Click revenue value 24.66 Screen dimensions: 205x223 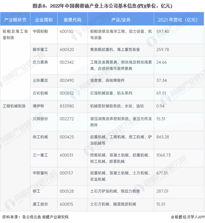point(161,62)
